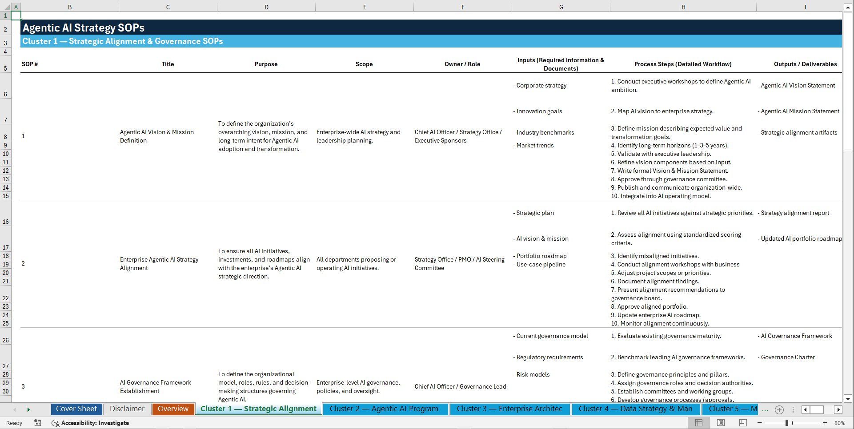This screenshot has height=429, width=854.
Task: Add a new worksheet with the plus icon
Action: [x=779, y=409]
